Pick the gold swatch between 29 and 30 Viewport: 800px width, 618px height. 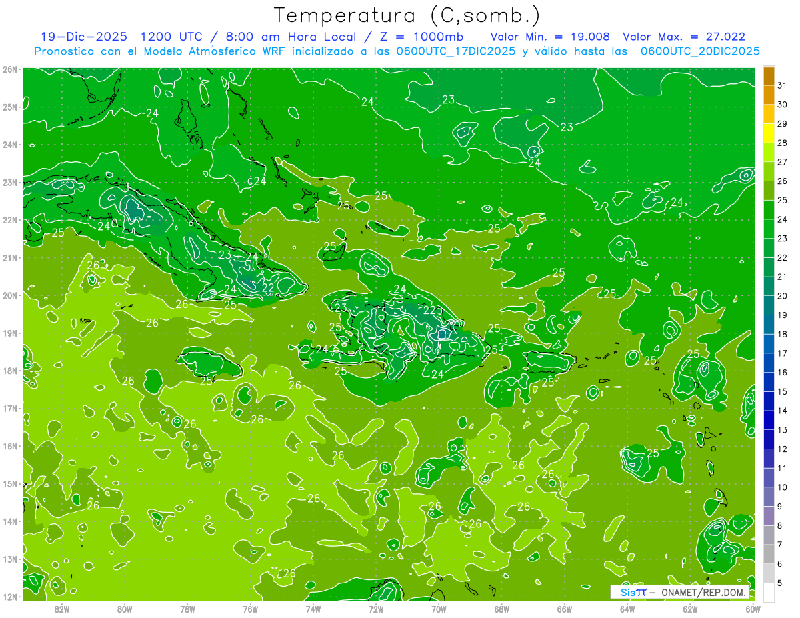[x=769, y=115]
